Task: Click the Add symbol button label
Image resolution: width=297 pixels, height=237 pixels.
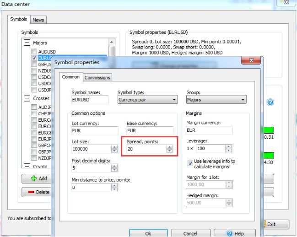Action: coord(43,178)
